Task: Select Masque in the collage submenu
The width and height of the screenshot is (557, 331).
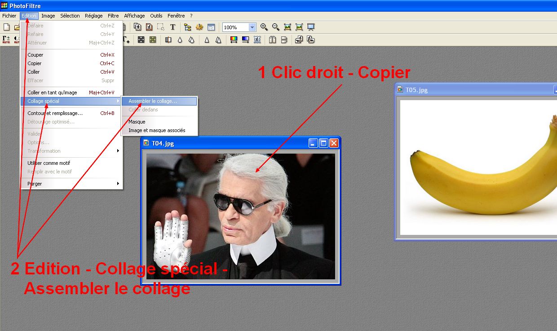Action: point(137,122)
